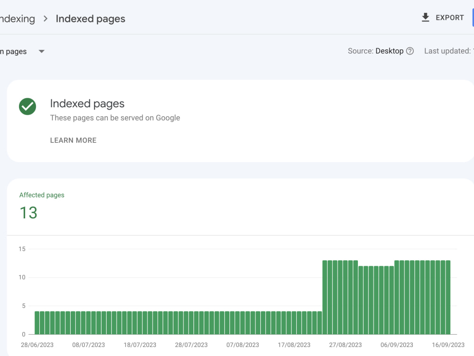
Task: Click the bar above the 07/08/2023 label
Action: pyautogui.click(x=242, y=323)
